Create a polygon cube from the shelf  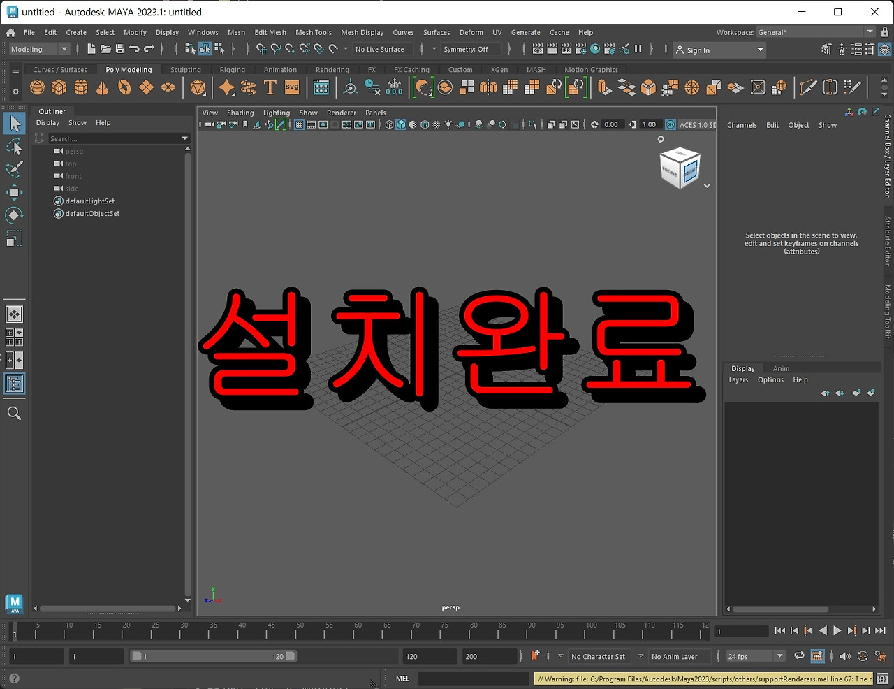59,87
